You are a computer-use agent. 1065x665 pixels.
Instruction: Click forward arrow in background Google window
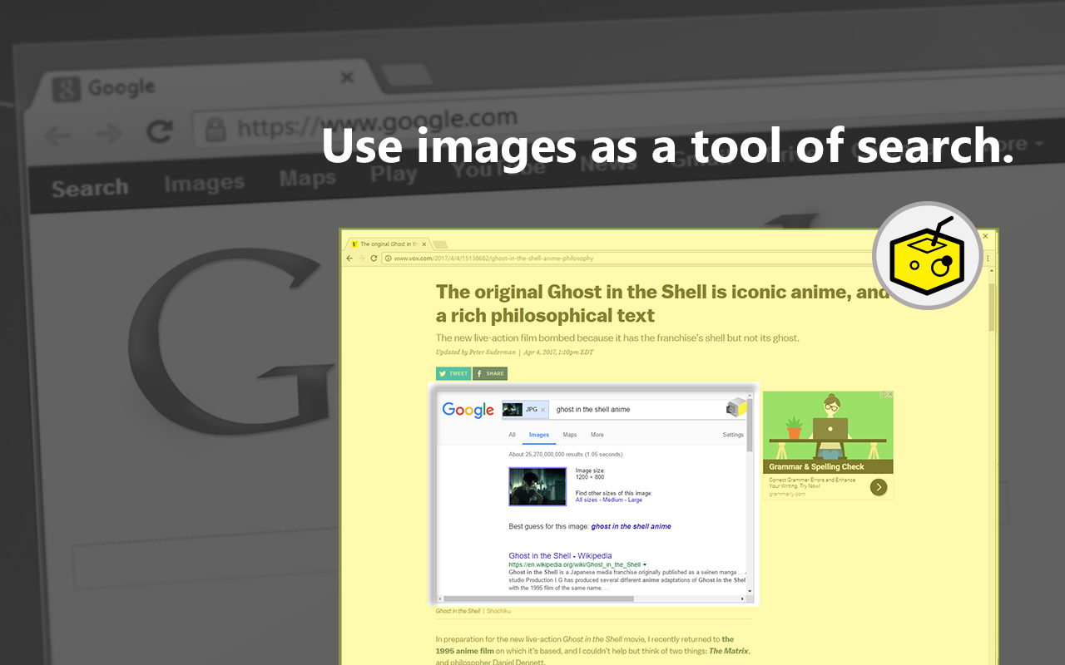tap(107, 134)
